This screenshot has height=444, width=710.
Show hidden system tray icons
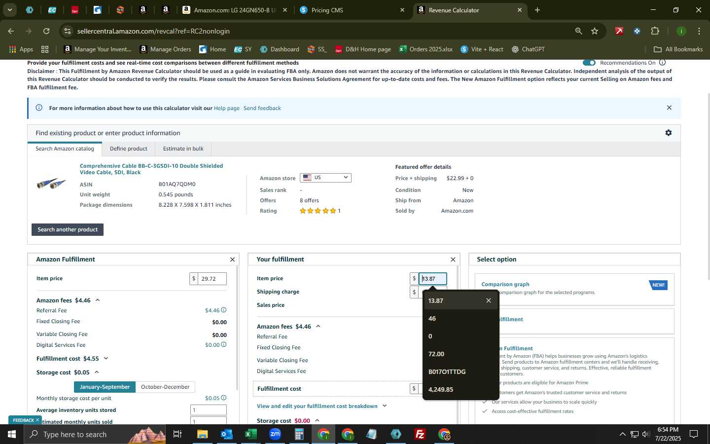tap(622, 434)
